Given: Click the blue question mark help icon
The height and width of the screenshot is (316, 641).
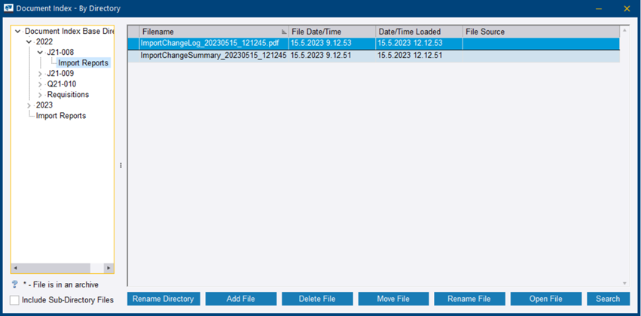Looking at the screenshot, I should pos(15,284).
